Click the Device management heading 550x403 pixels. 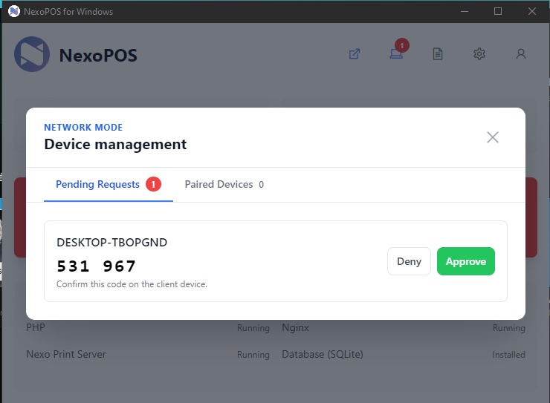(115, 144)
